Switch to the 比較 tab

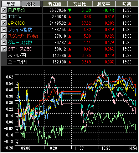(x=31, y=4)
